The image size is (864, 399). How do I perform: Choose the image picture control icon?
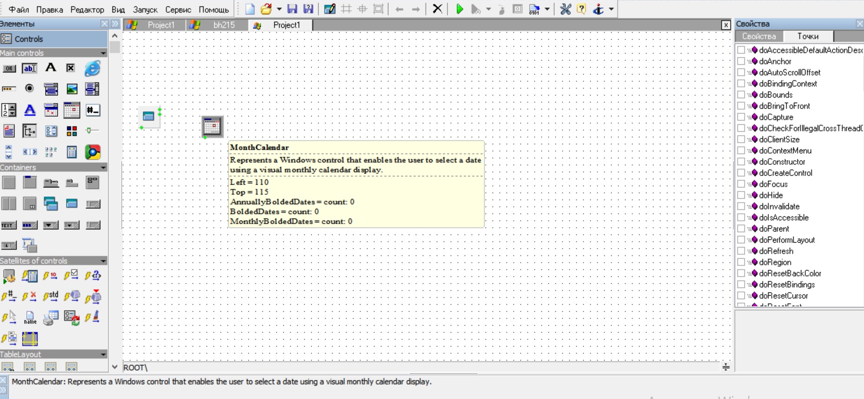pyautogui.click(x=72, y=89)
